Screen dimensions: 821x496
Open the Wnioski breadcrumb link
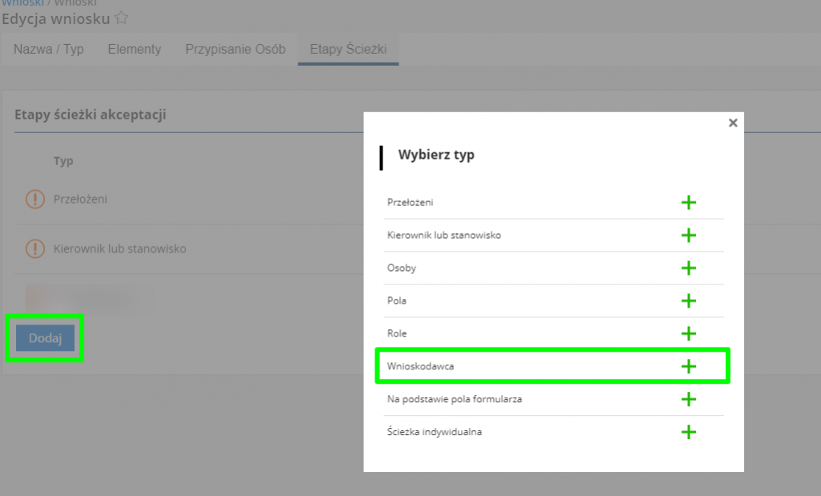22,3
